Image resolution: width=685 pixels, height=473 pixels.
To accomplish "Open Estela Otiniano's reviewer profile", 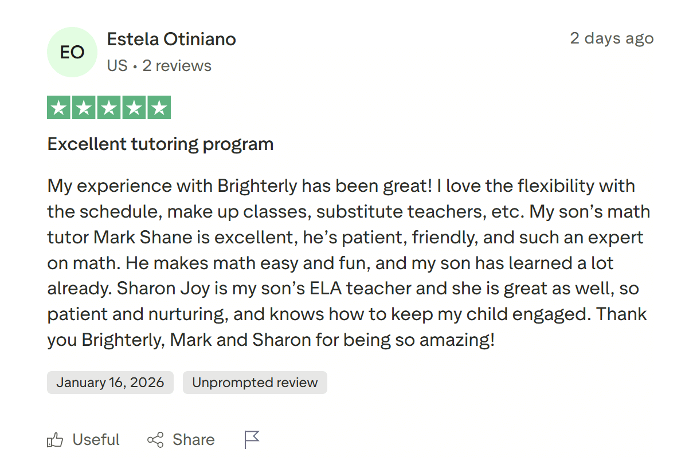I will tap(171, 40).
